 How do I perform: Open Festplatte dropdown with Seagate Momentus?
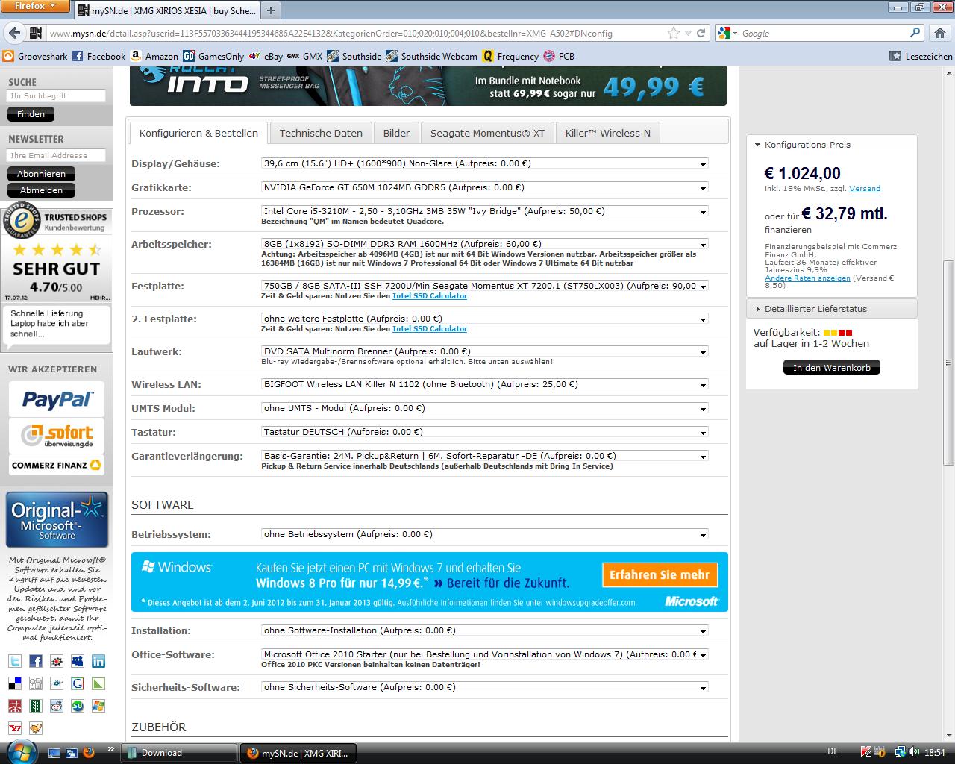[x=485, y=286]
